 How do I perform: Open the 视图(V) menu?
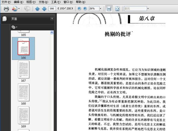31,2
